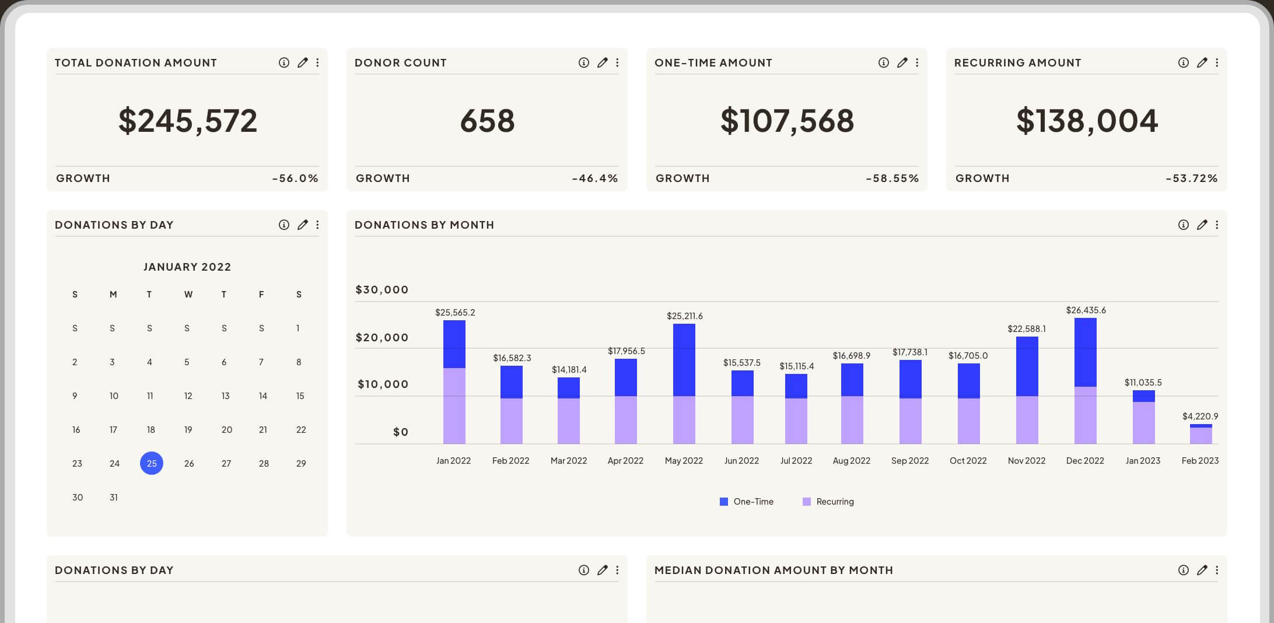This screenshot has width=1274, height=623.
Task: Click the $245,572 total donation value
Action: (187, 121)
